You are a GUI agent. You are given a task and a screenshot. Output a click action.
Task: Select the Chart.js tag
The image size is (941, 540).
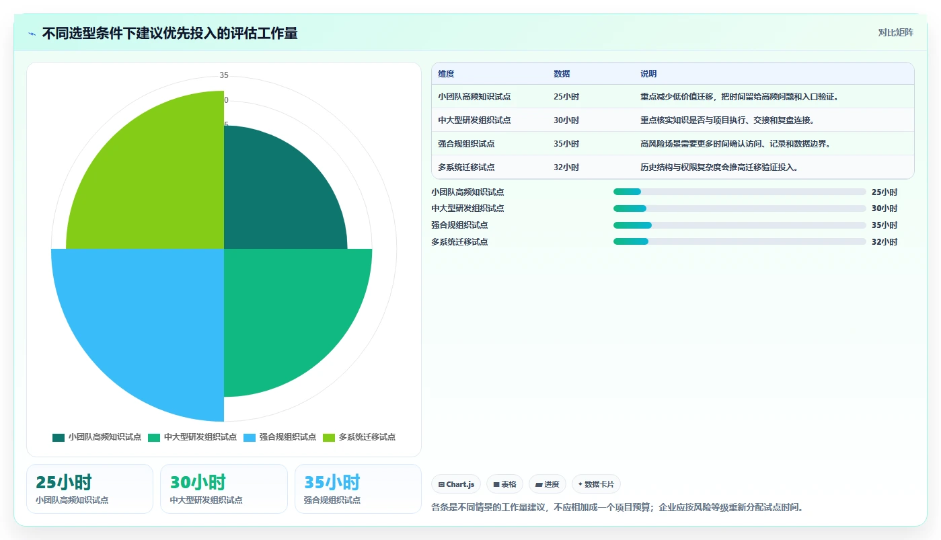456,484
